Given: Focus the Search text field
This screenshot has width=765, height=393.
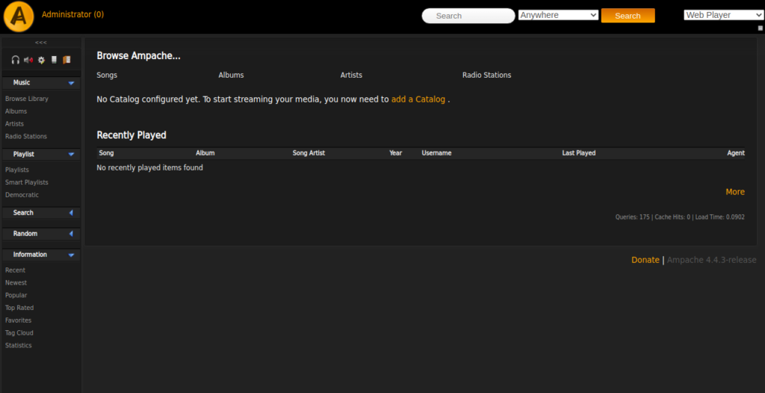Looking at the screenshot, I should coord(468,16).
